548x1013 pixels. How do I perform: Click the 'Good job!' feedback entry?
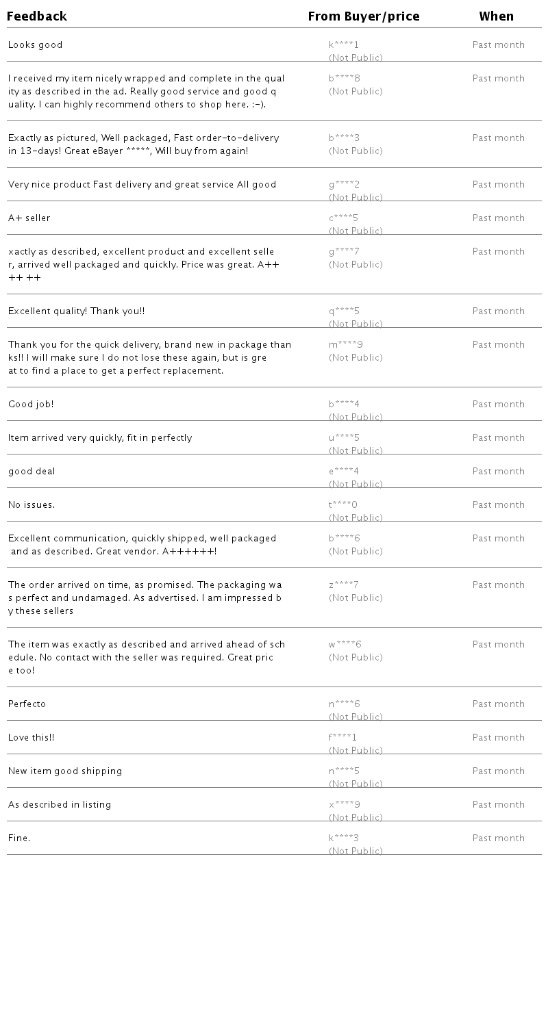[31, 405]
